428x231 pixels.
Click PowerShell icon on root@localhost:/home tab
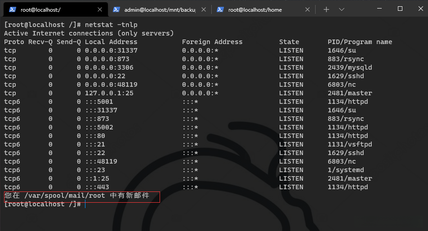click(220, 9)
